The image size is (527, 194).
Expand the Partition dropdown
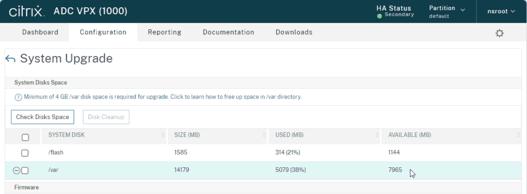[447, 11]
